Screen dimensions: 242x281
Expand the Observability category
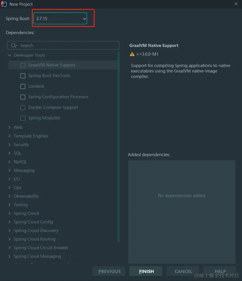click(x=9, y=196)
